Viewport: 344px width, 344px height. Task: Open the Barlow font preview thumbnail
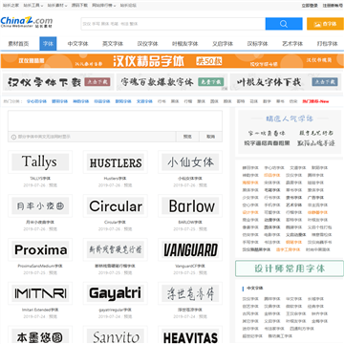190,205
